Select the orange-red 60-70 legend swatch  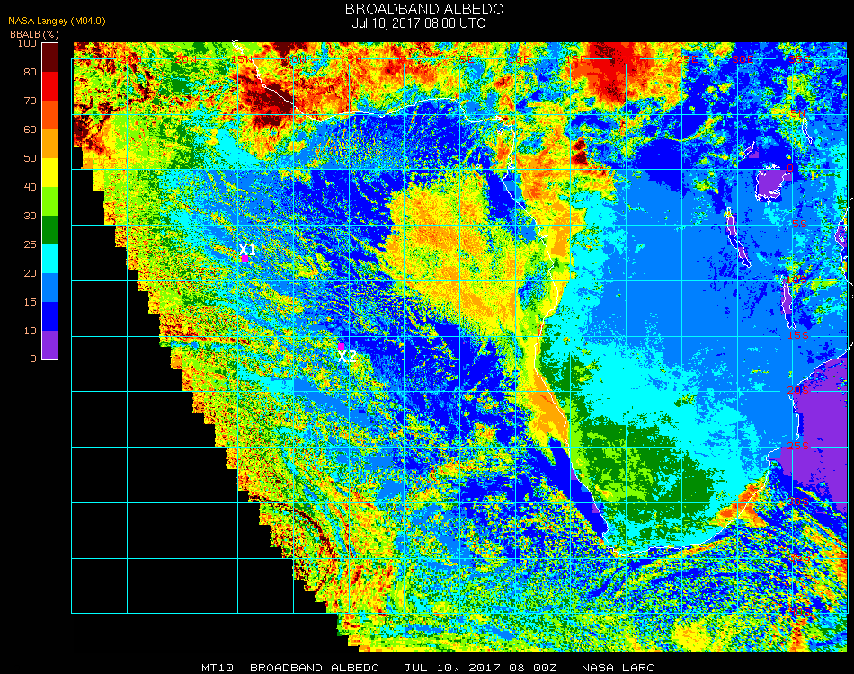(x=50, y=115)
